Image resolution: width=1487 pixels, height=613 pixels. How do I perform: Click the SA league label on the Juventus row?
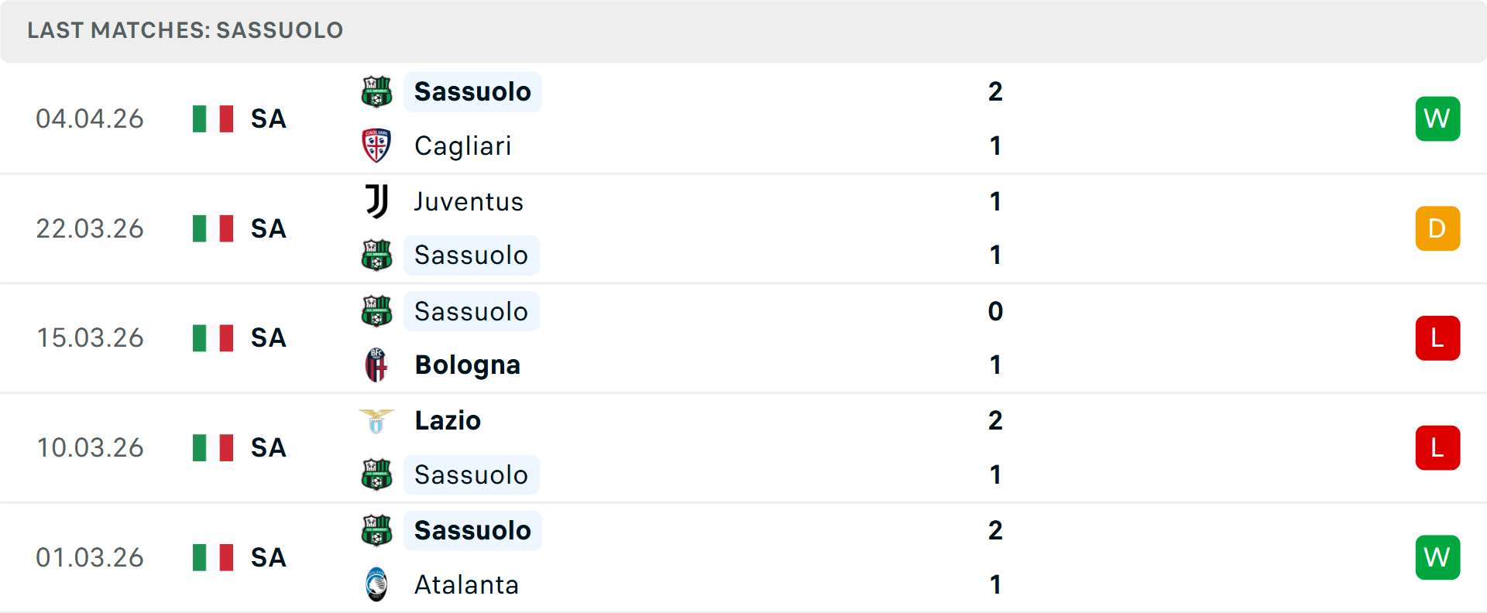pos(267,228)
